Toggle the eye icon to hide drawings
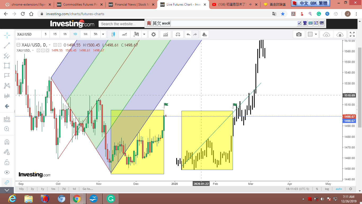Image resolution: width=362 pixels, height=204 pixels. [7, 172]
